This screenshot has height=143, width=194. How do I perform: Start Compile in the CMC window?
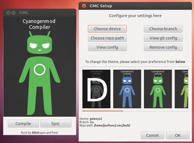point(23,124)
